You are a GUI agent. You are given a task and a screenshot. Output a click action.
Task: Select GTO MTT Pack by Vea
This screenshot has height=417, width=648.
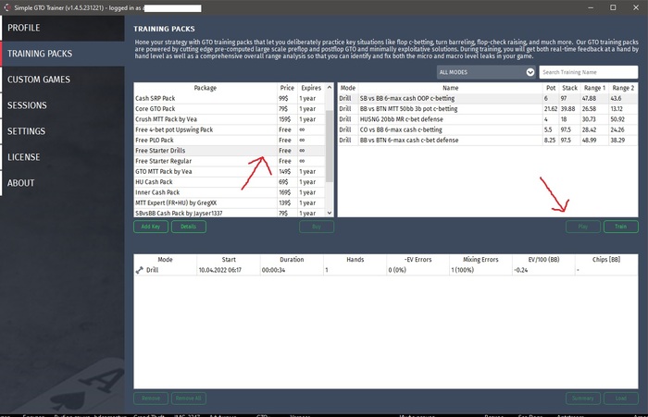[230, 172]
